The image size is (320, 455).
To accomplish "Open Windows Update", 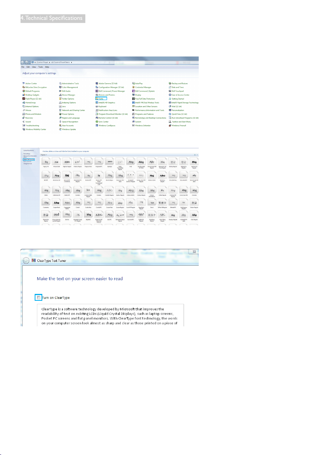I will [67, 129].
